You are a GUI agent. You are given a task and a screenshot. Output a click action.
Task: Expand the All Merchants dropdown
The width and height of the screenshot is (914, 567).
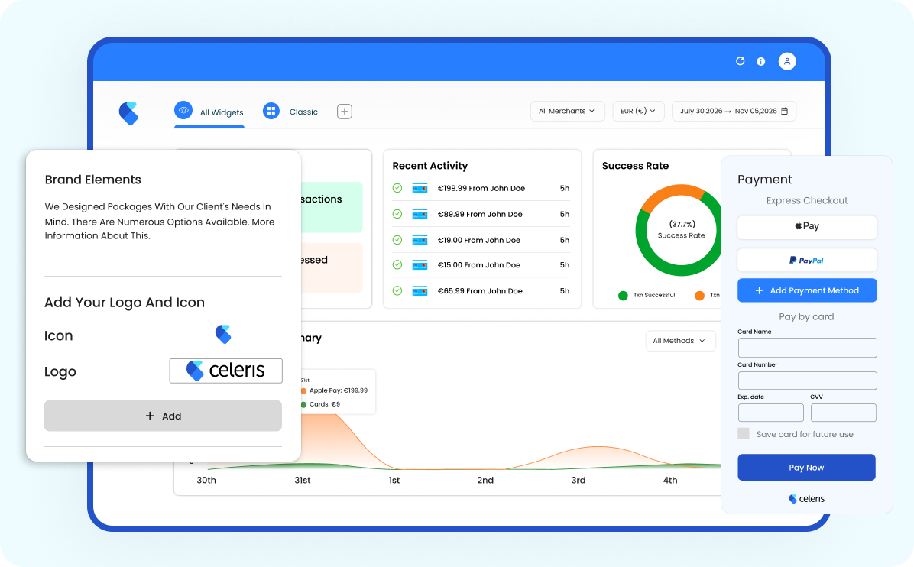click(567, 111)
